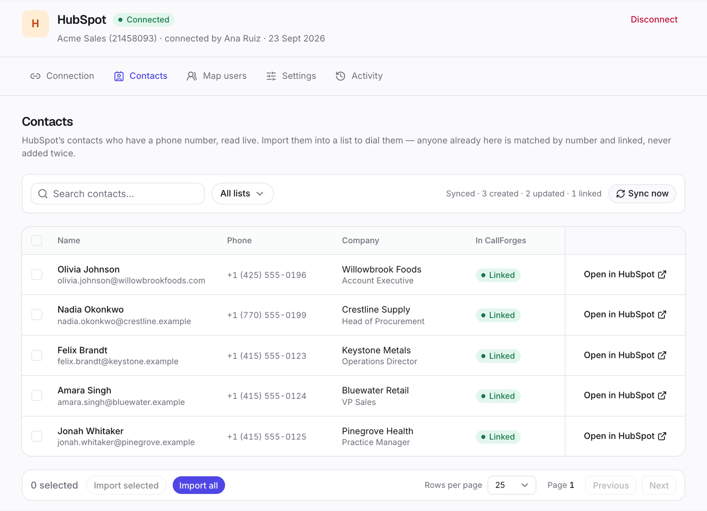This screenshot has height=511, width=707.
Task: Click the Disconnect link
Action: 654,19
